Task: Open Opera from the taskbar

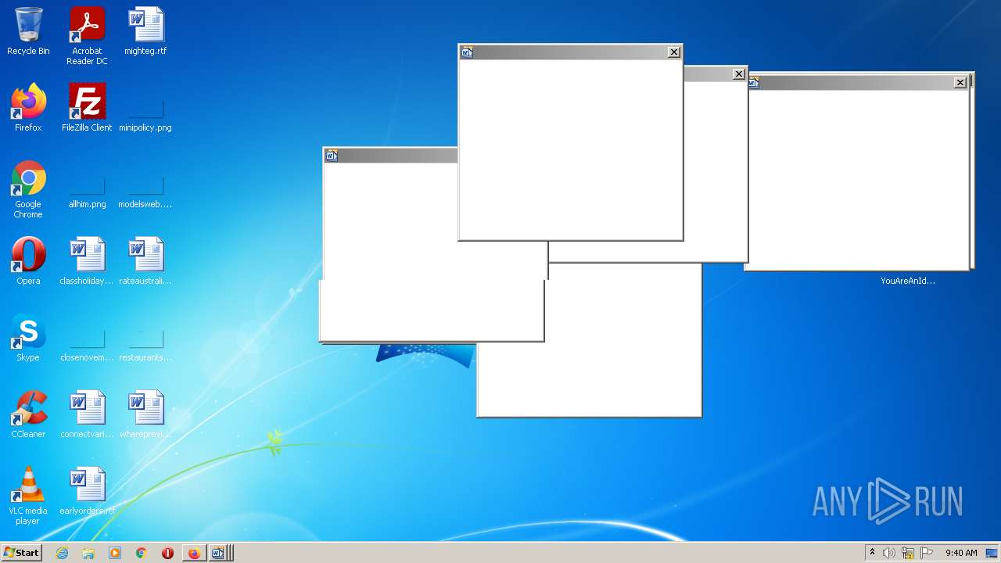Action: point(167,553)
